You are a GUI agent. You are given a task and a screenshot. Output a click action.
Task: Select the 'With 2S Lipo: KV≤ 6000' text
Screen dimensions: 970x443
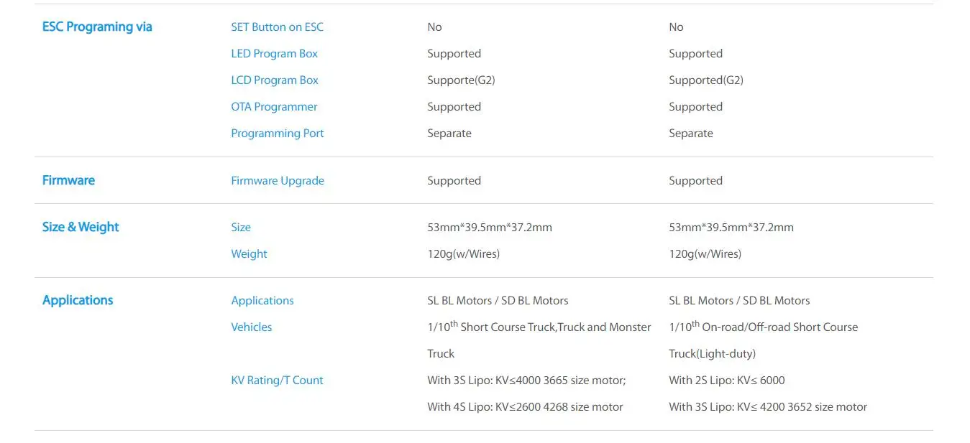click(727, 381)
